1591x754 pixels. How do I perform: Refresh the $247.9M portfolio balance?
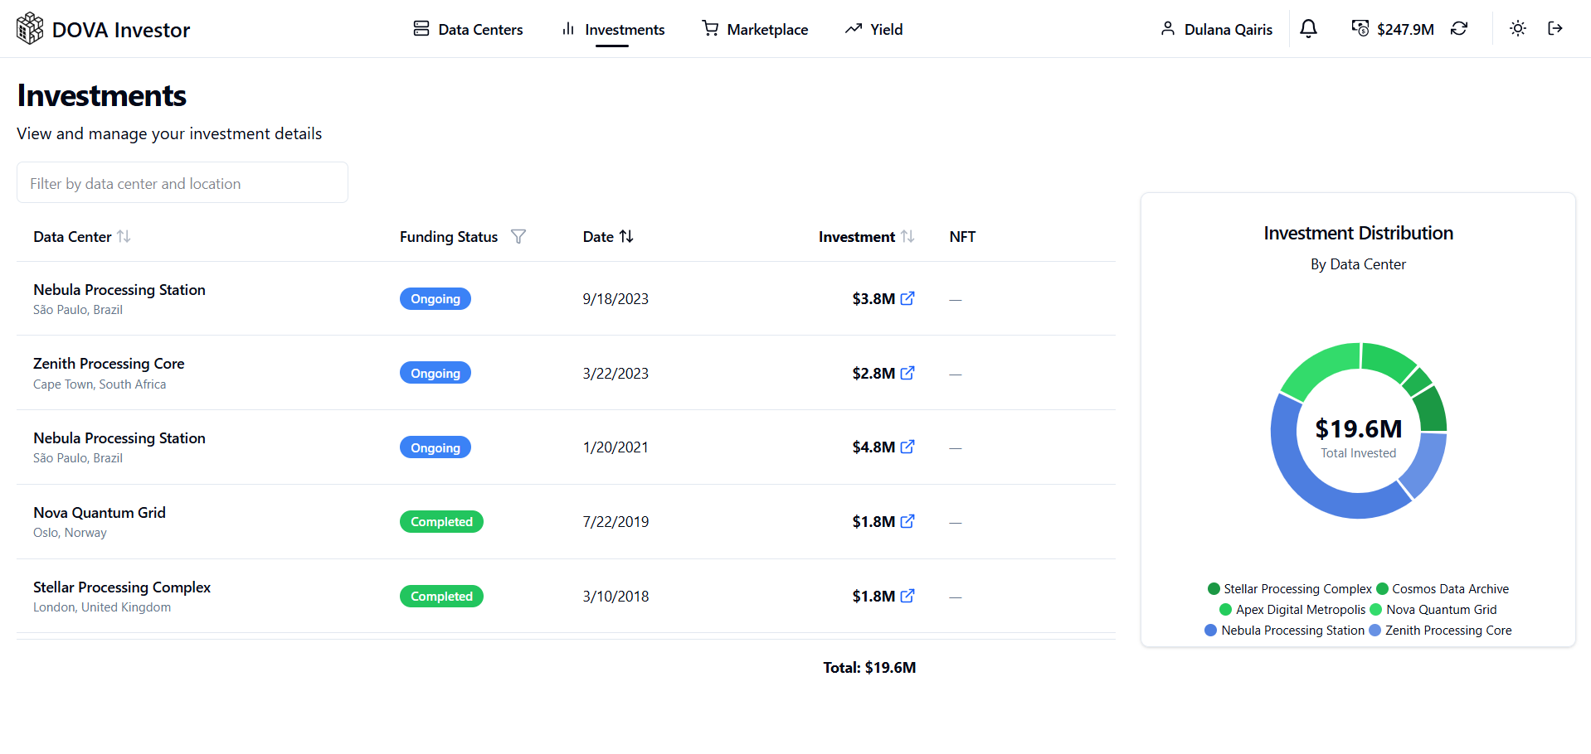coord(1459,28)
